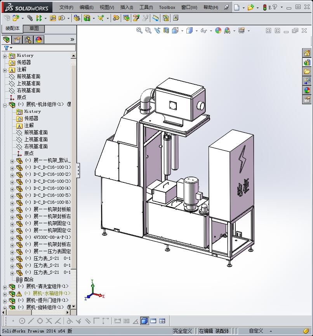
Task: Open the DisplayManager tab with color sphere
Action: coord(39,40)
